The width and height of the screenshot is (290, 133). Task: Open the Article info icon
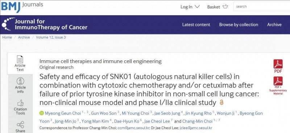coord(20,81)
